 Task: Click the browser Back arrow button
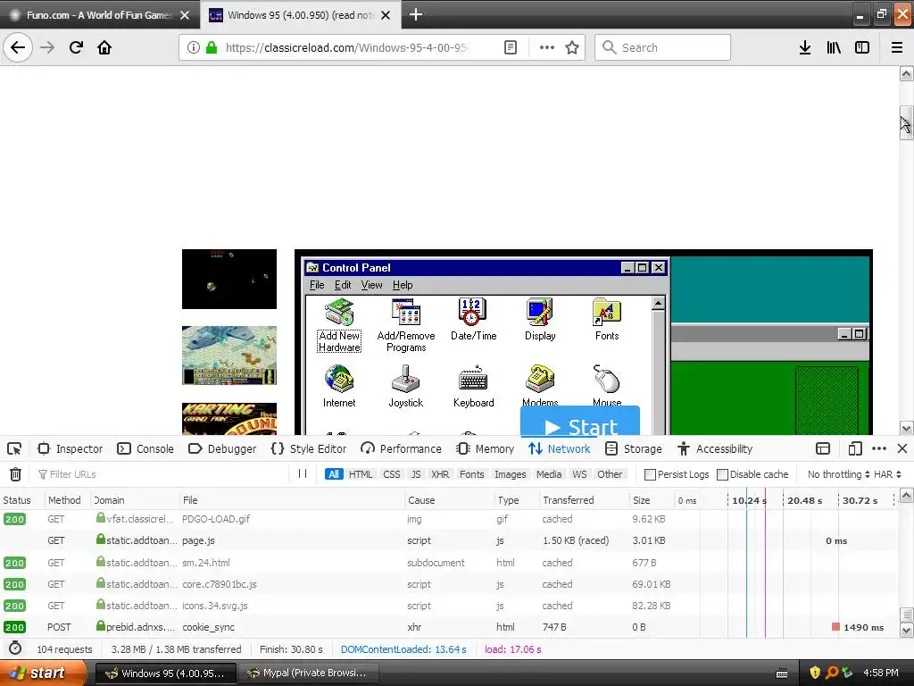18,47
